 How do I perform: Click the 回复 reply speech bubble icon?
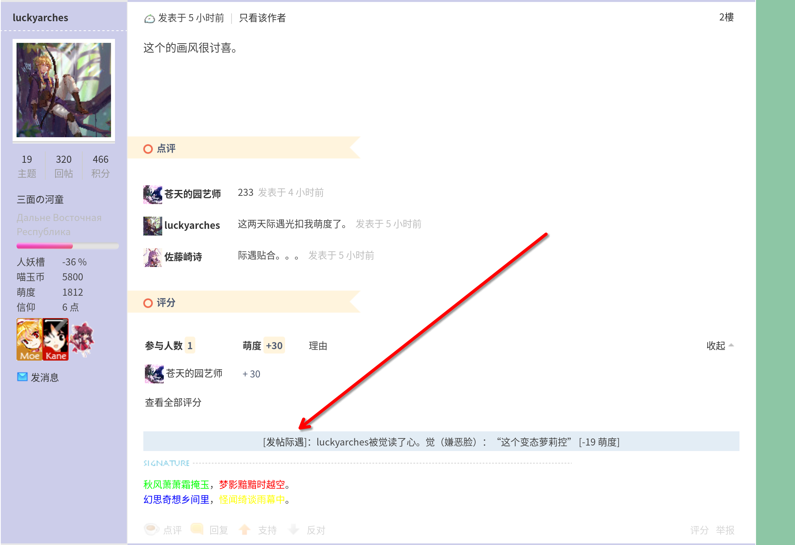point(197,529)
